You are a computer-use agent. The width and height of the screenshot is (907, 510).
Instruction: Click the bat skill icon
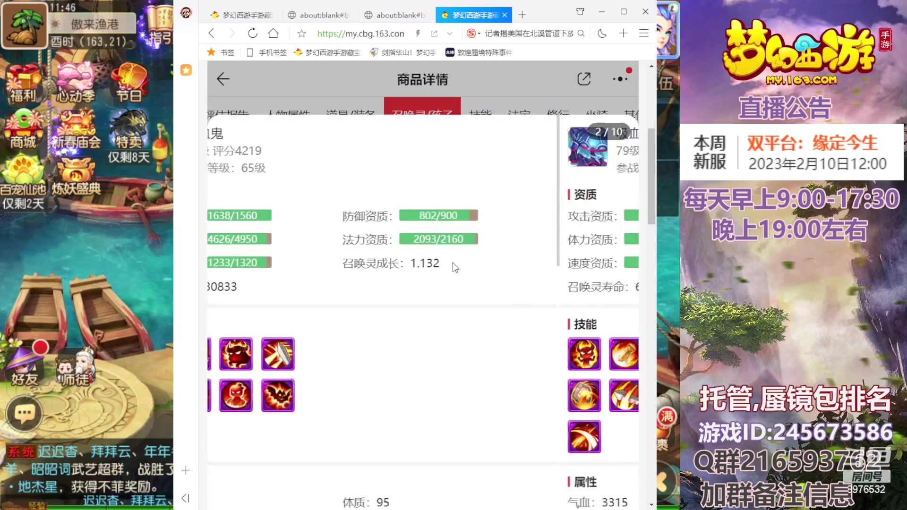(x=278, y=395)
